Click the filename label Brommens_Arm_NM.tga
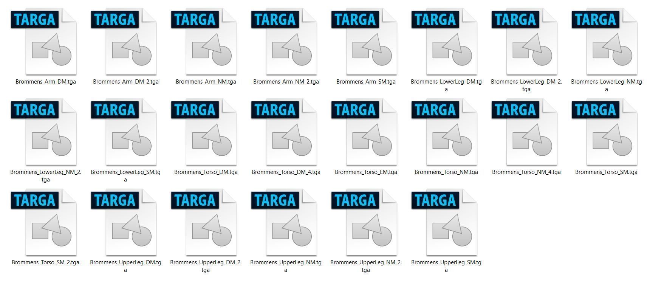Screen dimensions: 650x304 coord(206,82)
